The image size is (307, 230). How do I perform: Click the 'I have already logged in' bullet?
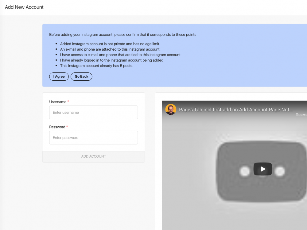[x=111, y=60]
